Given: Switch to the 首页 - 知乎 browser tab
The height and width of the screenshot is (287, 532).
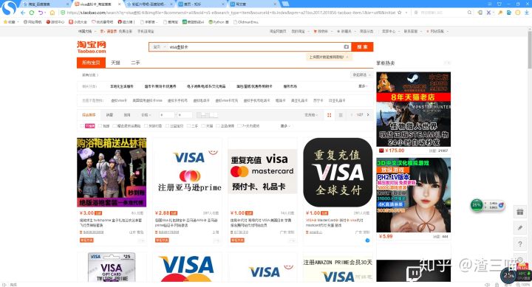Looking at the screenshot, I should pyautogui.click(x=202, y=4).
